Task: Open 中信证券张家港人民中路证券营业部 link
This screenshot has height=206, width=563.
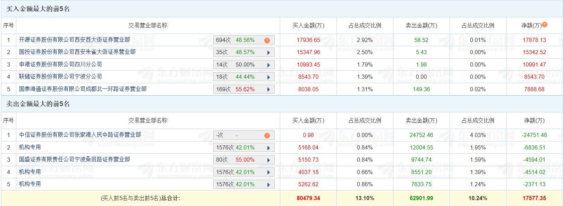Action: point(80,135)
